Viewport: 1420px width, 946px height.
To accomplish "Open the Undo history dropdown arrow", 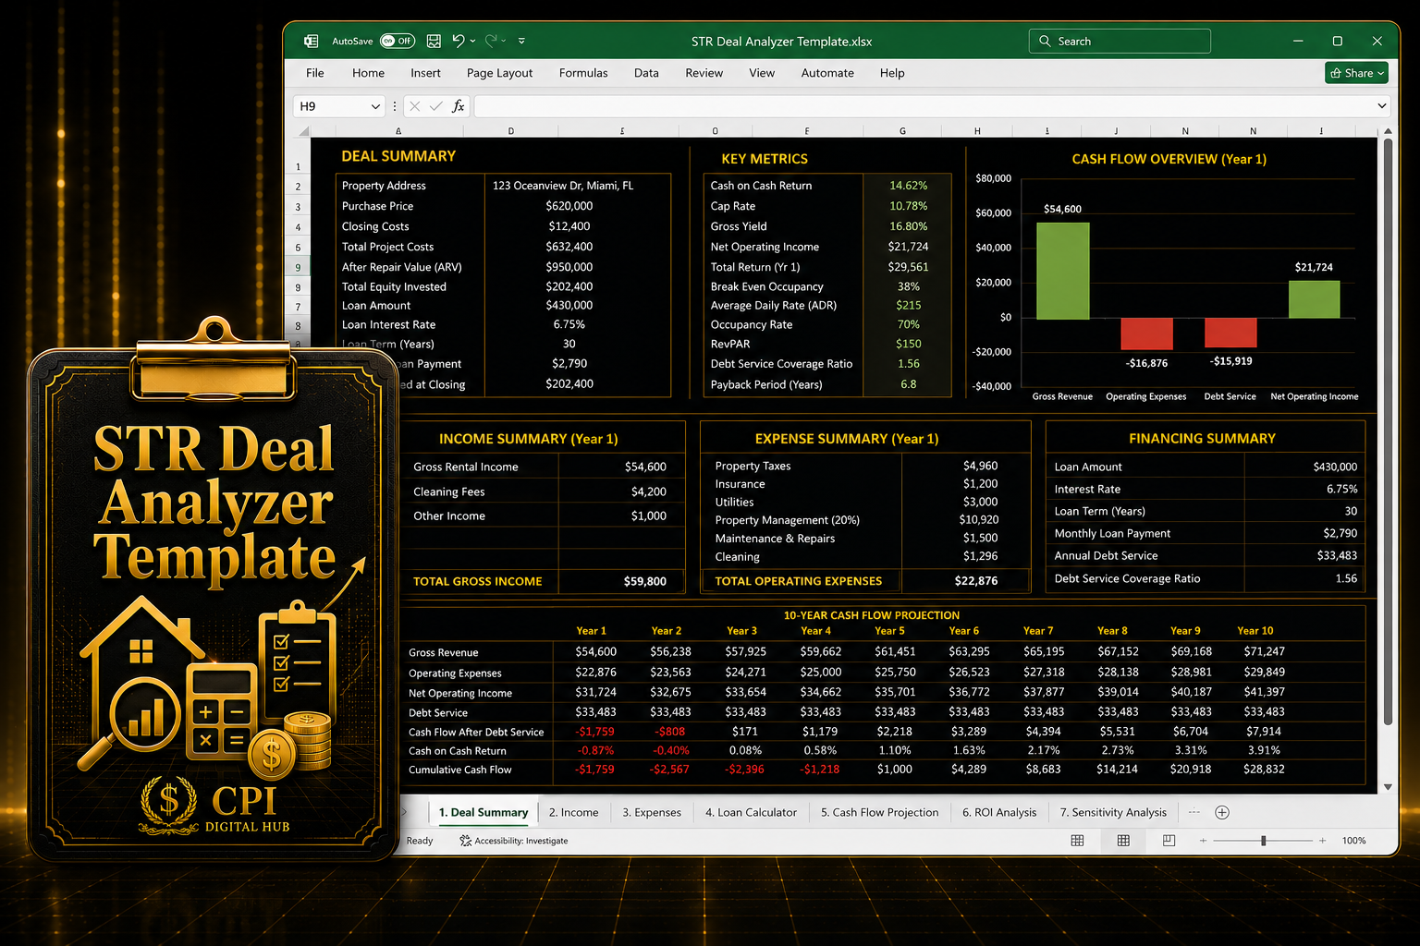I will click(472, 42).
